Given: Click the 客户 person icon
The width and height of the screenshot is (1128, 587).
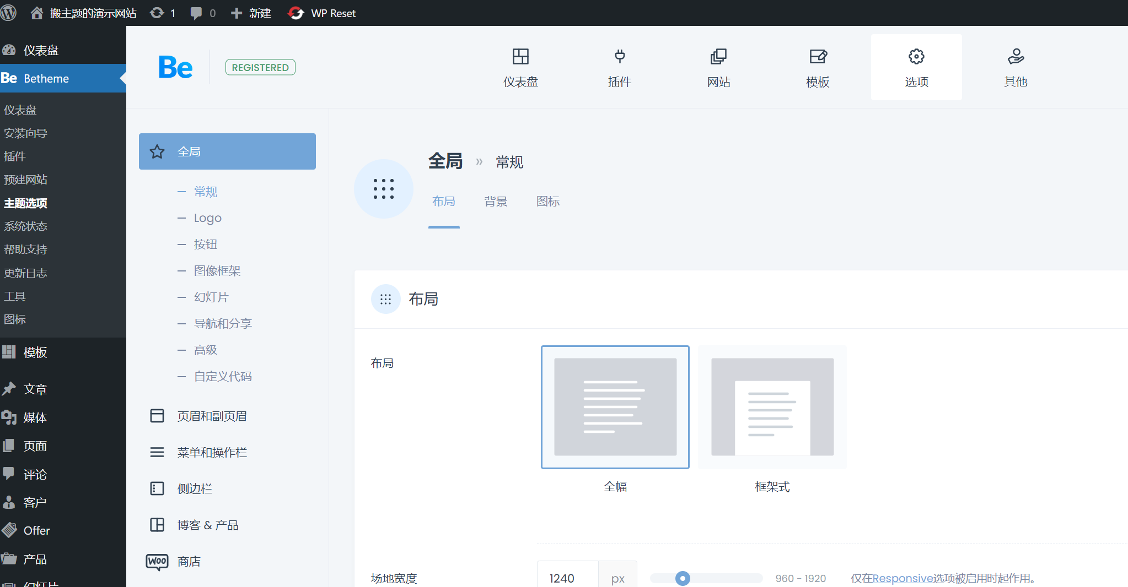Looking at the screenshot, I should [8, 502].
